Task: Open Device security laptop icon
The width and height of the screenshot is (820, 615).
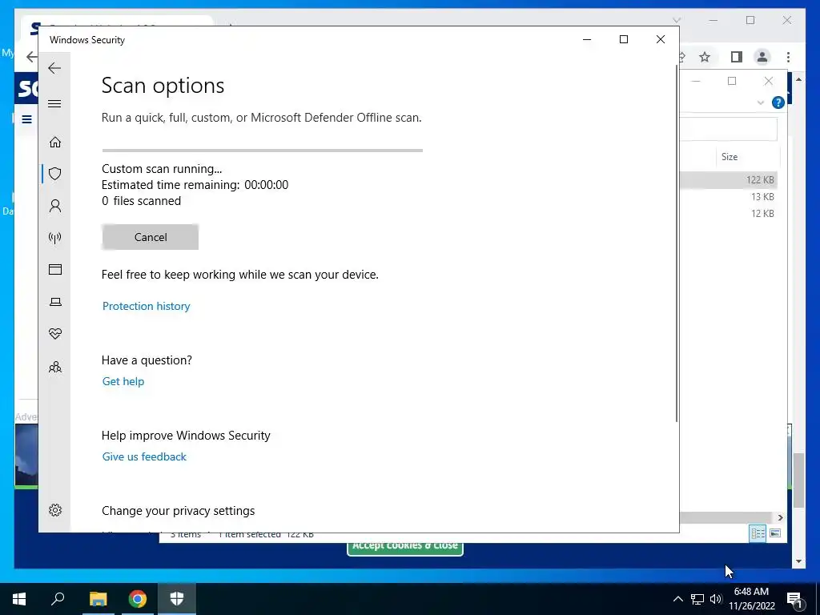Action: coord(55,302)
